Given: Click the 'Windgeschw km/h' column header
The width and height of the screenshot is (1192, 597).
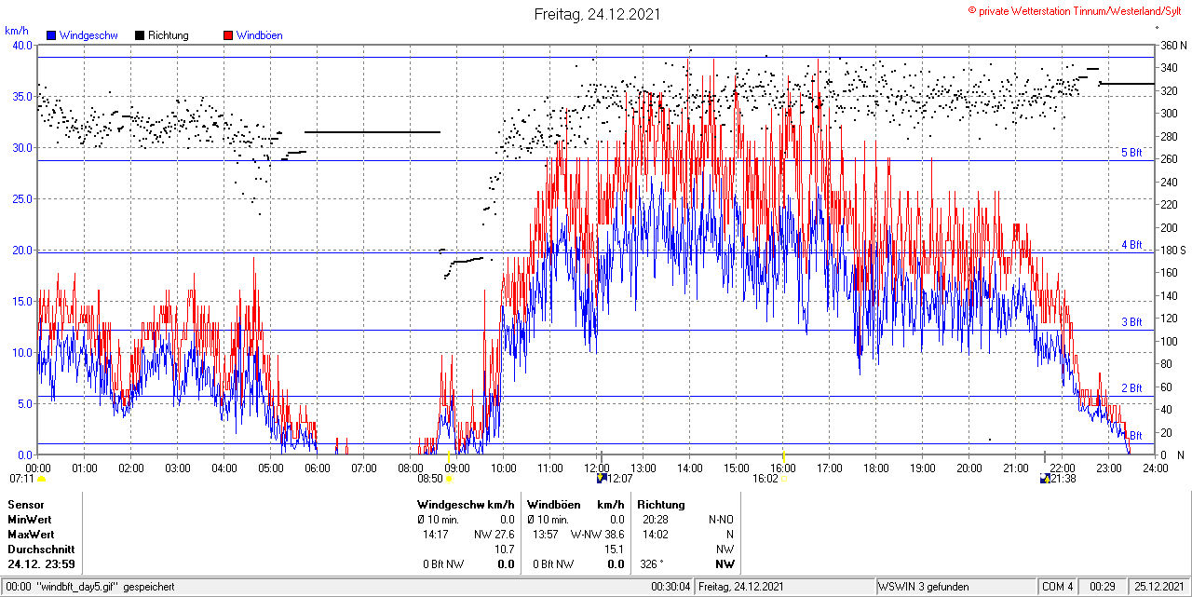Looking at the screenshot, I should 466,505.
